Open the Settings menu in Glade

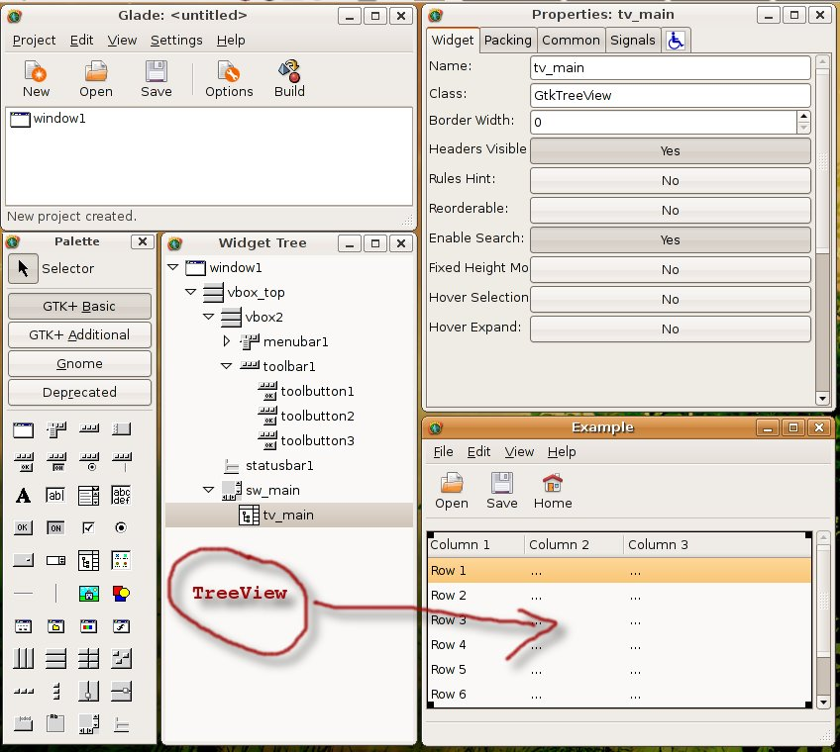point(176,41)
